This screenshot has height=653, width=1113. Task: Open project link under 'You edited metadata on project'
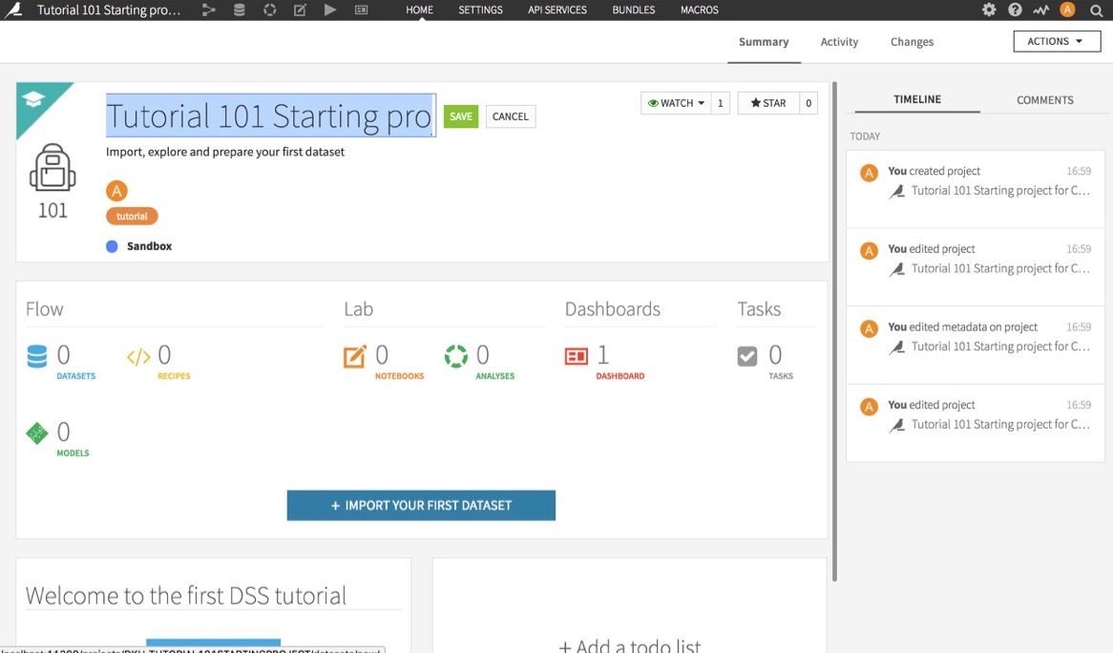pos(1000,347)
